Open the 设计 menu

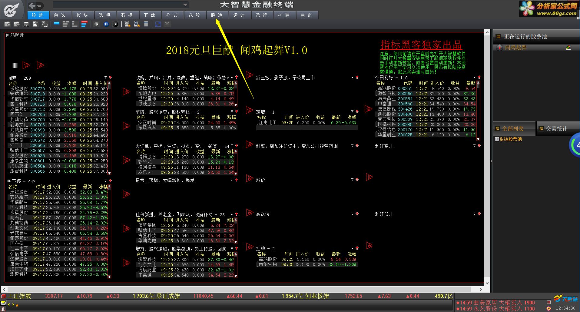240,15
